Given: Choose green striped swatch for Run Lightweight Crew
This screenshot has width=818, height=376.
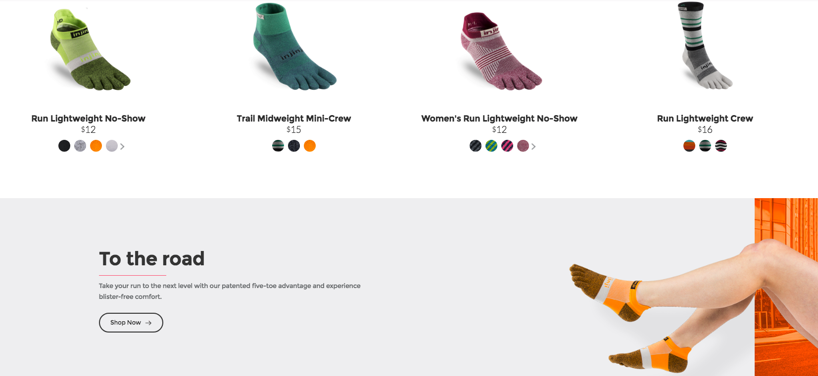Looking at the screenshot, I should click(x=705, y=146).
